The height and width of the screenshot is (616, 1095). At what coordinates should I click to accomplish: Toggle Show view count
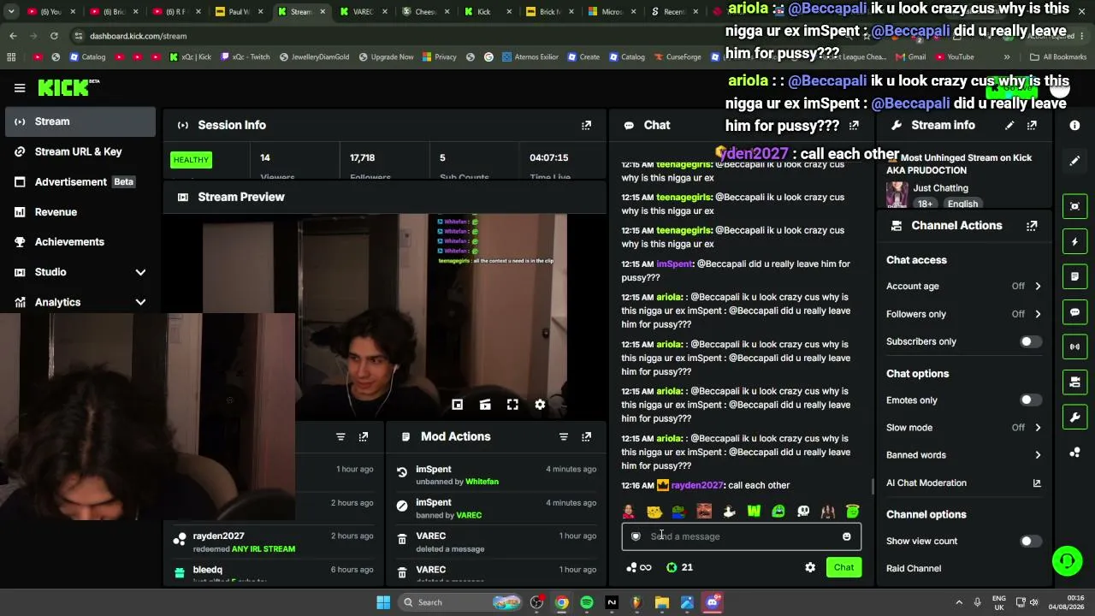[1031, 542]
